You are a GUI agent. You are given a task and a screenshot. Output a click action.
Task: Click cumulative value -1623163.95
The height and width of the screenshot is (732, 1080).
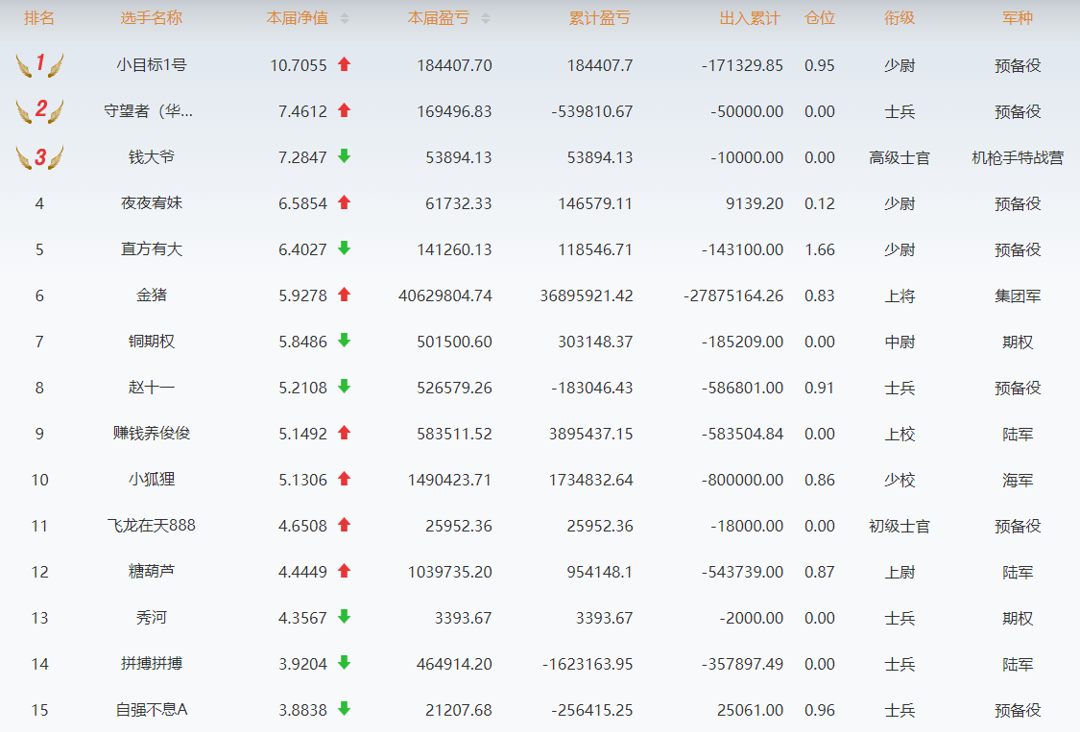588,665
